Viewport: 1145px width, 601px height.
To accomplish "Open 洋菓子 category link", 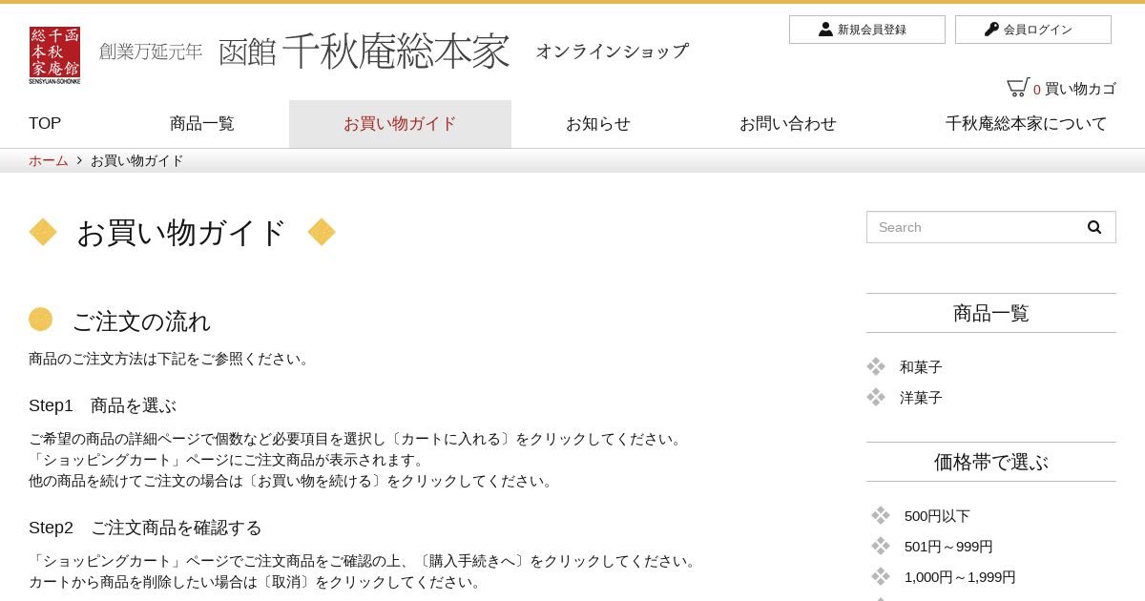I will point(921,398).
